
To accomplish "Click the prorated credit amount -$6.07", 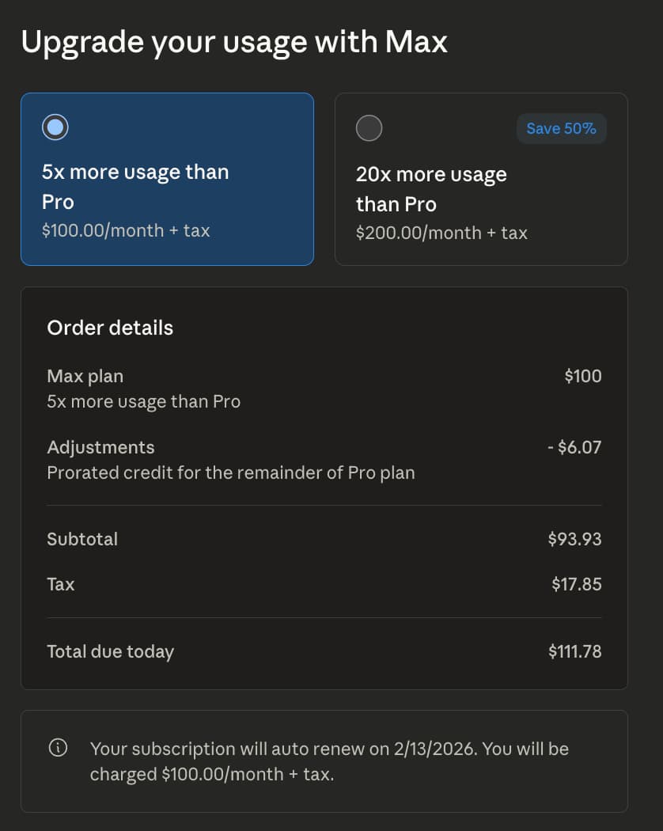I will [x=574, y=447].
